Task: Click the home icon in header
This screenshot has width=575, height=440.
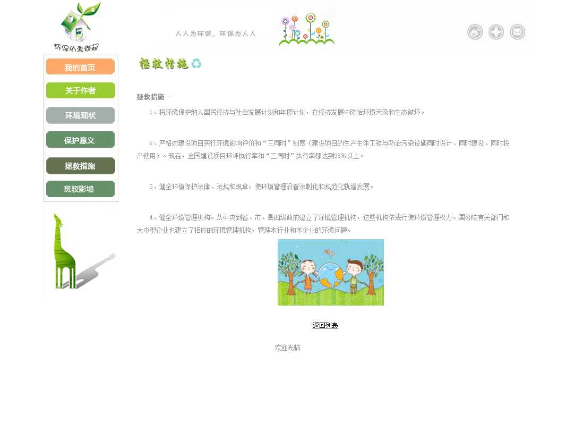Action: point(475,32)
